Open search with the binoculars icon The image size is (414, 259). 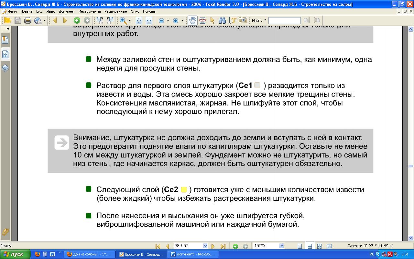coord(222,20)
